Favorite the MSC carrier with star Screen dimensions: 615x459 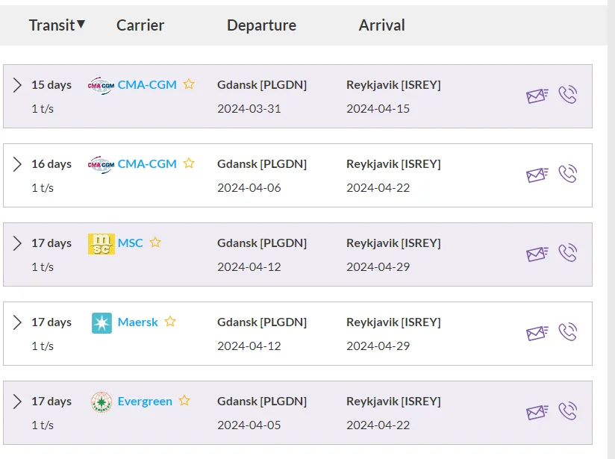tap(155, 243)
